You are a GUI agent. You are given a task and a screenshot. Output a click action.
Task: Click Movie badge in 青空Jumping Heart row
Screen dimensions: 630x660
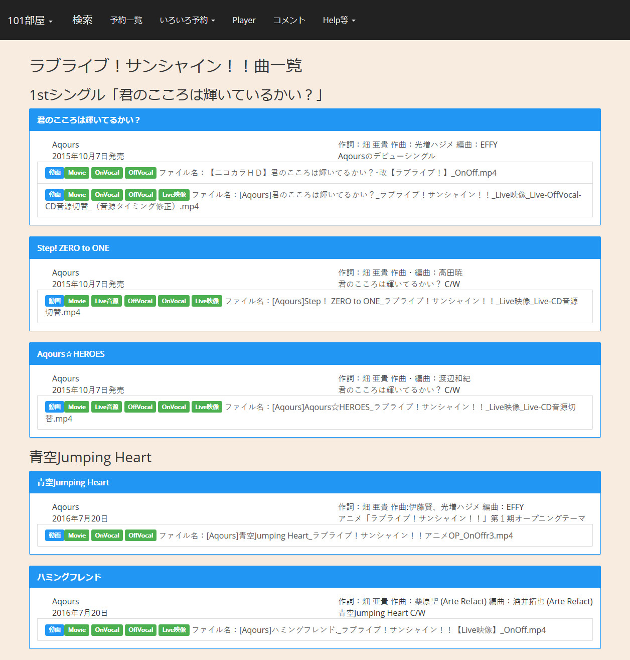pyautogui.click(x=77, y=536)
